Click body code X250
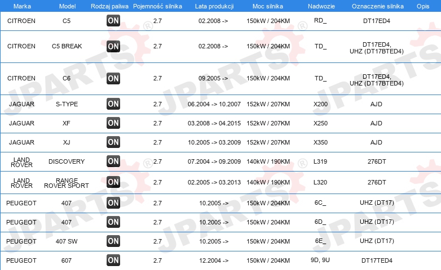The width and height of the screenshot is (441, 270). click(x=321, y=123)
